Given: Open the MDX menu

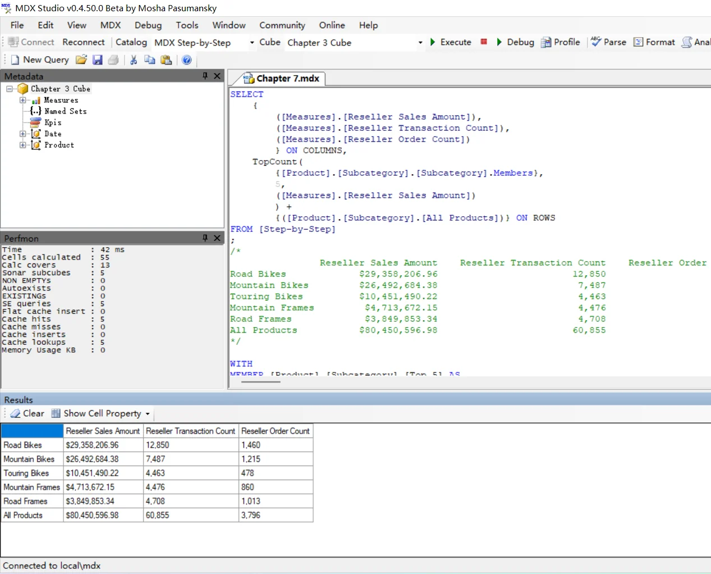Looking at the screenshot, I should click(111, 25).
